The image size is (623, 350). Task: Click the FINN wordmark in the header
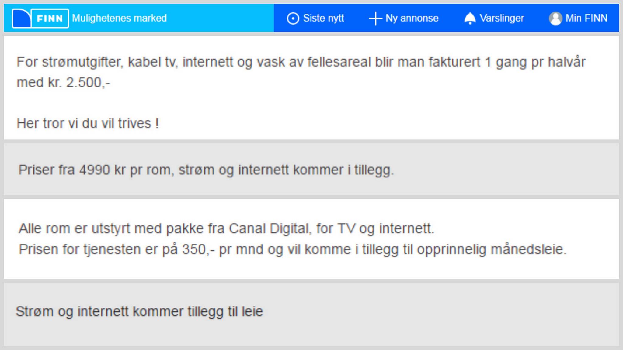click(50, 19)
